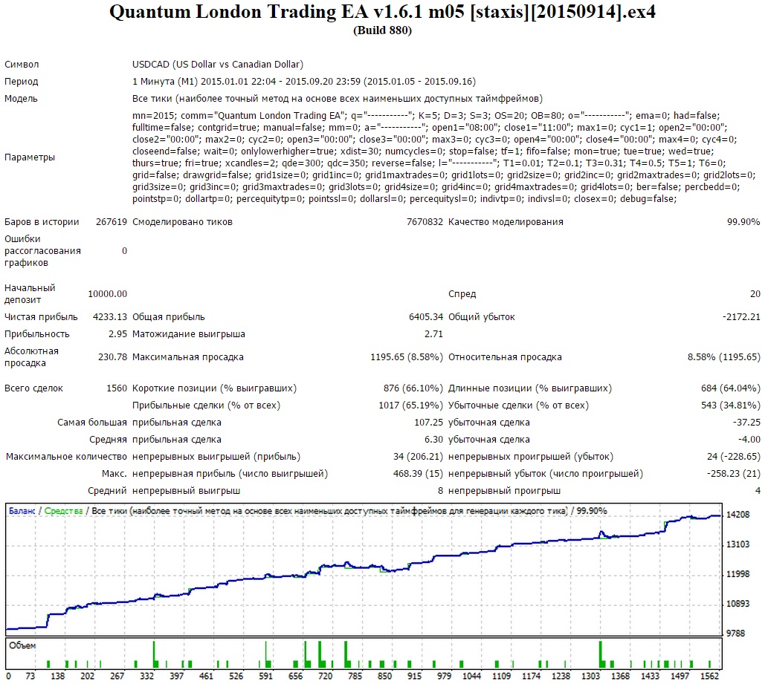Viewport: 768px width, 684px height.
Task: Click the 'Баланс' legend label on chart
Action: [x=22, y=511]
